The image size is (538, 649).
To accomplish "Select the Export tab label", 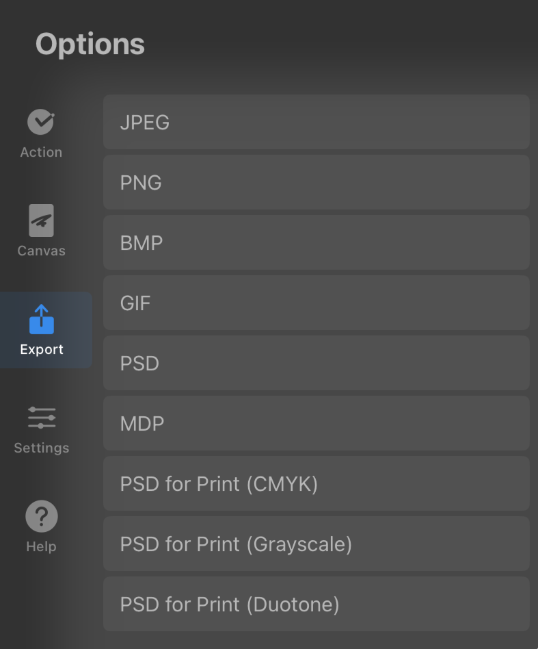I will [x=42, y=349].
